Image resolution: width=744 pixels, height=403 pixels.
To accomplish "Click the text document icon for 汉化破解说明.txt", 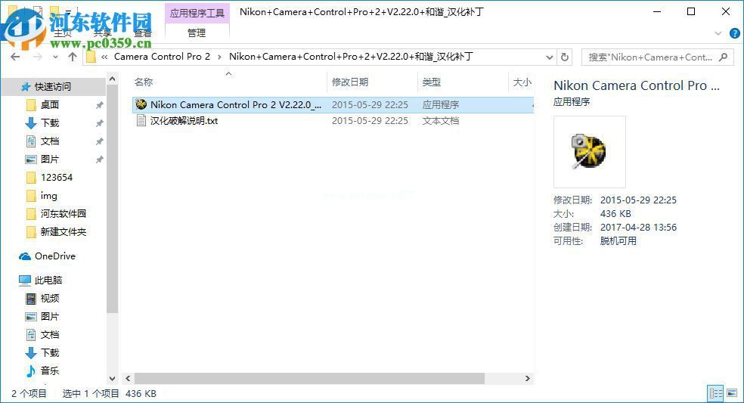I will click(x=141, y=120).
